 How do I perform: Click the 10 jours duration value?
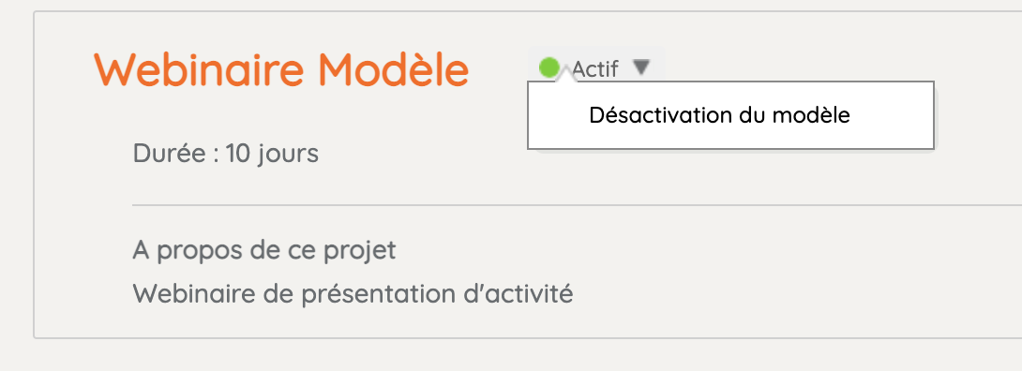[272, 155]
